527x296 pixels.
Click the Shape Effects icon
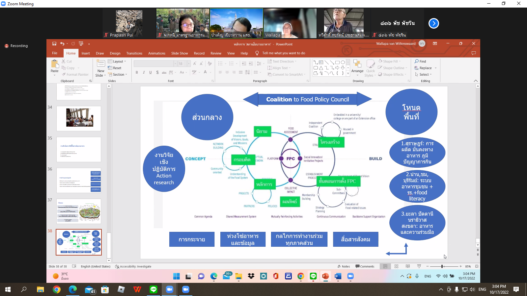pyautogui.click(x=392, y=74)
